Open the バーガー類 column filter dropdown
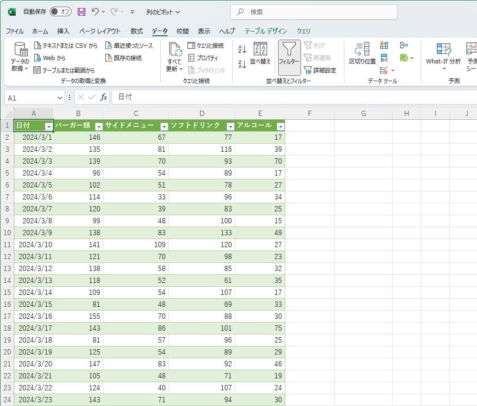The height and width of the screenshot is (406, 477). [98, 126]
